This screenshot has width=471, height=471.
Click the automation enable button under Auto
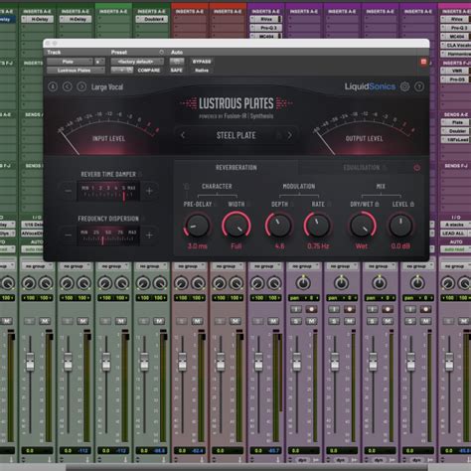tap(177, 62)
